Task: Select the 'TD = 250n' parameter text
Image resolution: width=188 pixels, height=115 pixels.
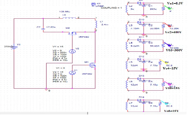Action: pos(60,52)
